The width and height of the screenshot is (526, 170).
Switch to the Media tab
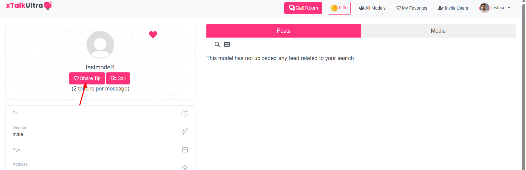(x=438, y=31)
